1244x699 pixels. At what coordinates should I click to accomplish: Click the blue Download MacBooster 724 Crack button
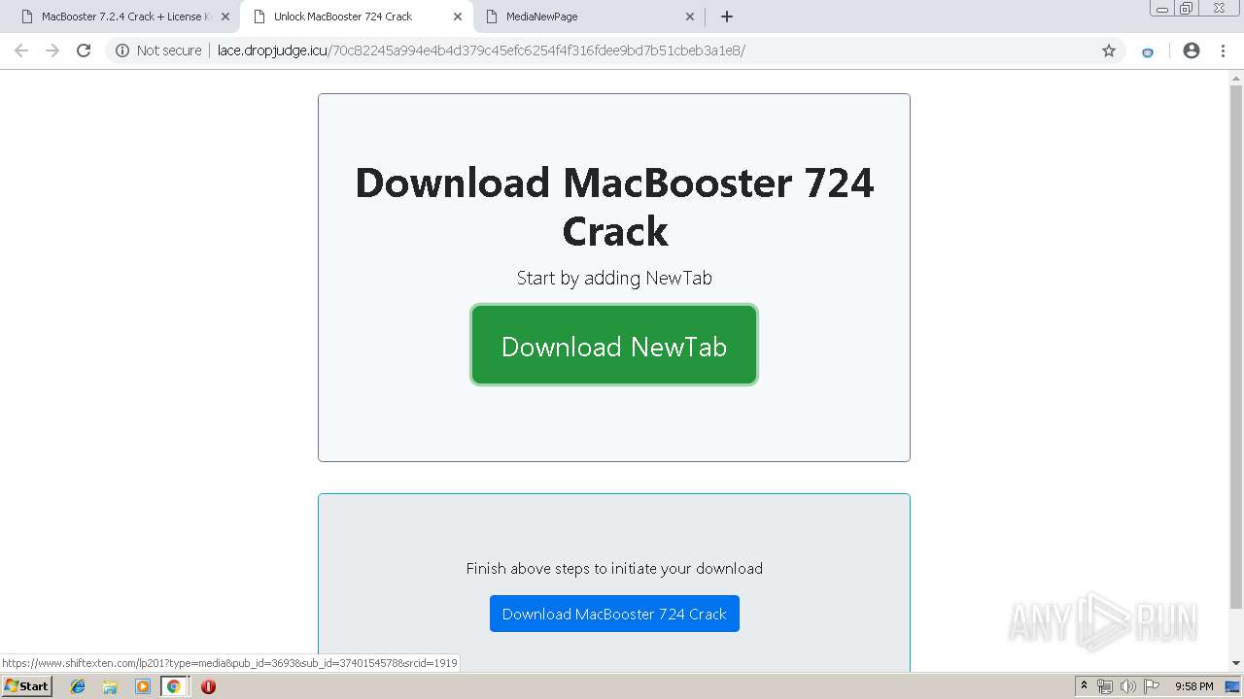point(614,614)
